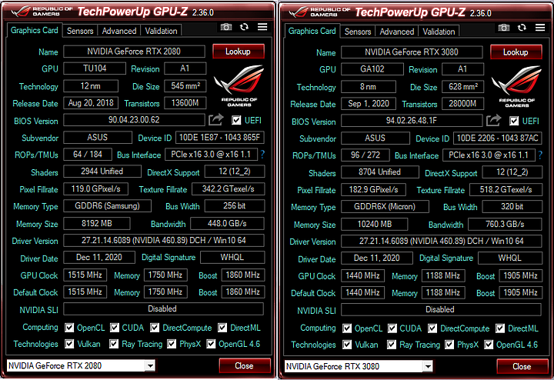Click the Release Date value Aug 20, 2018
Viewport: 554px width, 380px height.
[x=91, y=103]
